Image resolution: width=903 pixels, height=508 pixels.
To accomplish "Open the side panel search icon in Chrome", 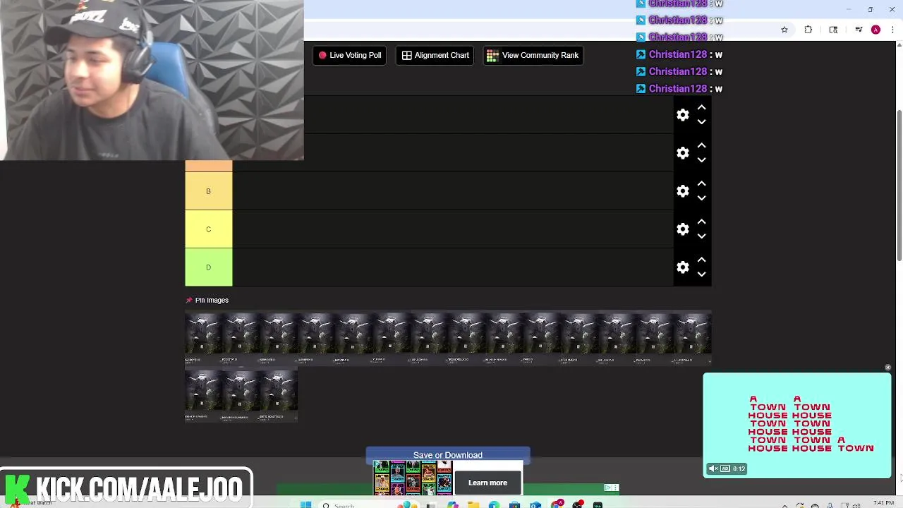I will coord(833,30).
